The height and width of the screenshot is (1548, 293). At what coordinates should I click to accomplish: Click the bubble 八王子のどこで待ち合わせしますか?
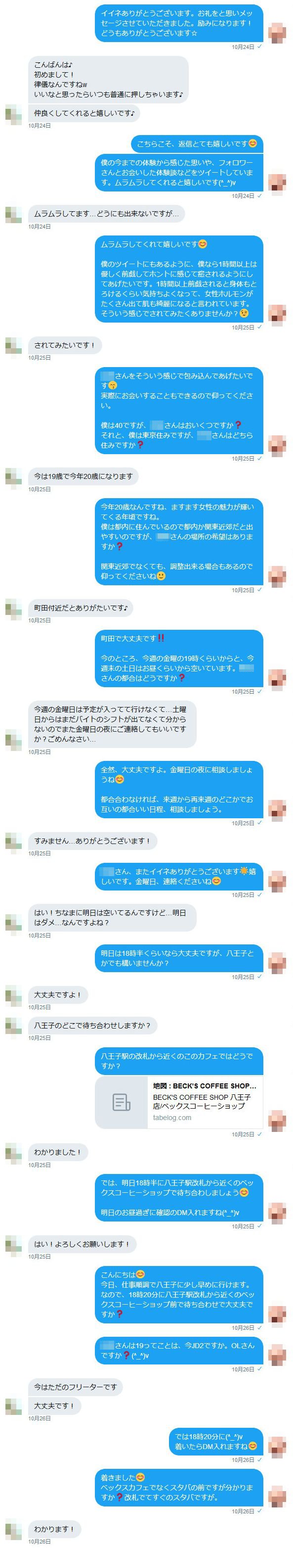pos(92,1025)
